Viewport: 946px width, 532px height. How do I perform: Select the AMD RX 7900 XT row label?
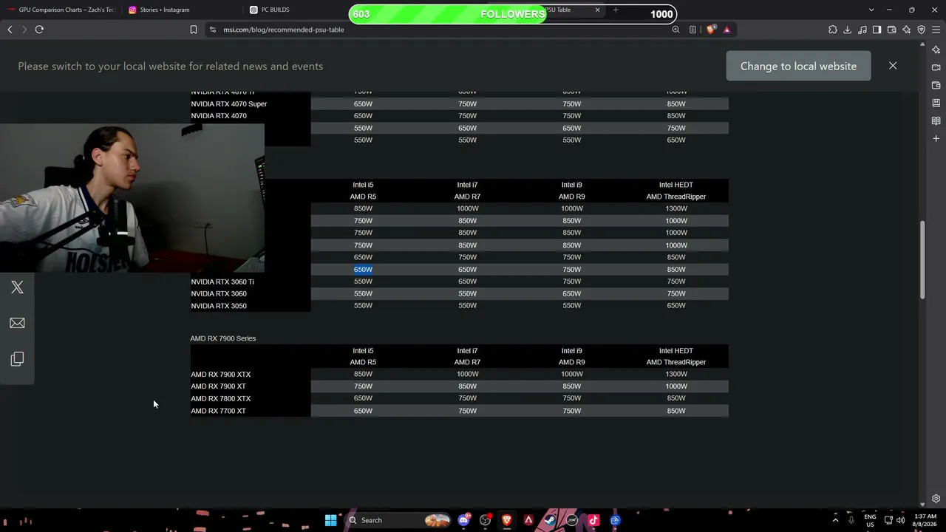[218, 386]
